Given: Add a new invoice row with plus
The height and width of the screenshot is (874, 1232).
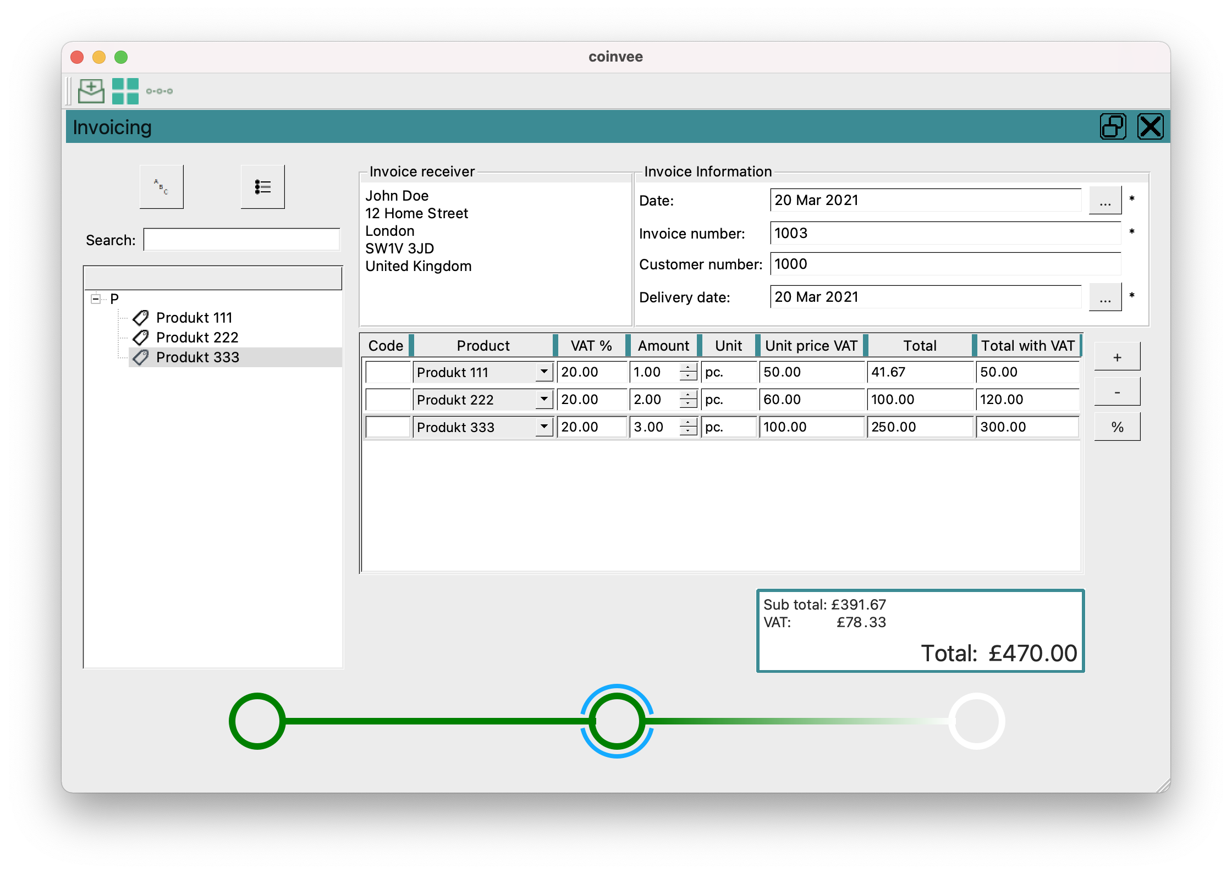Looking at the screenshot, I should [1117, 357].
